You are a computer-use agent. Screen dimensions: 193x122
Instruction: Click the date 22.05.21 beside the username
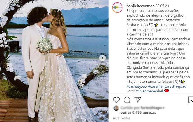(162, 6)
